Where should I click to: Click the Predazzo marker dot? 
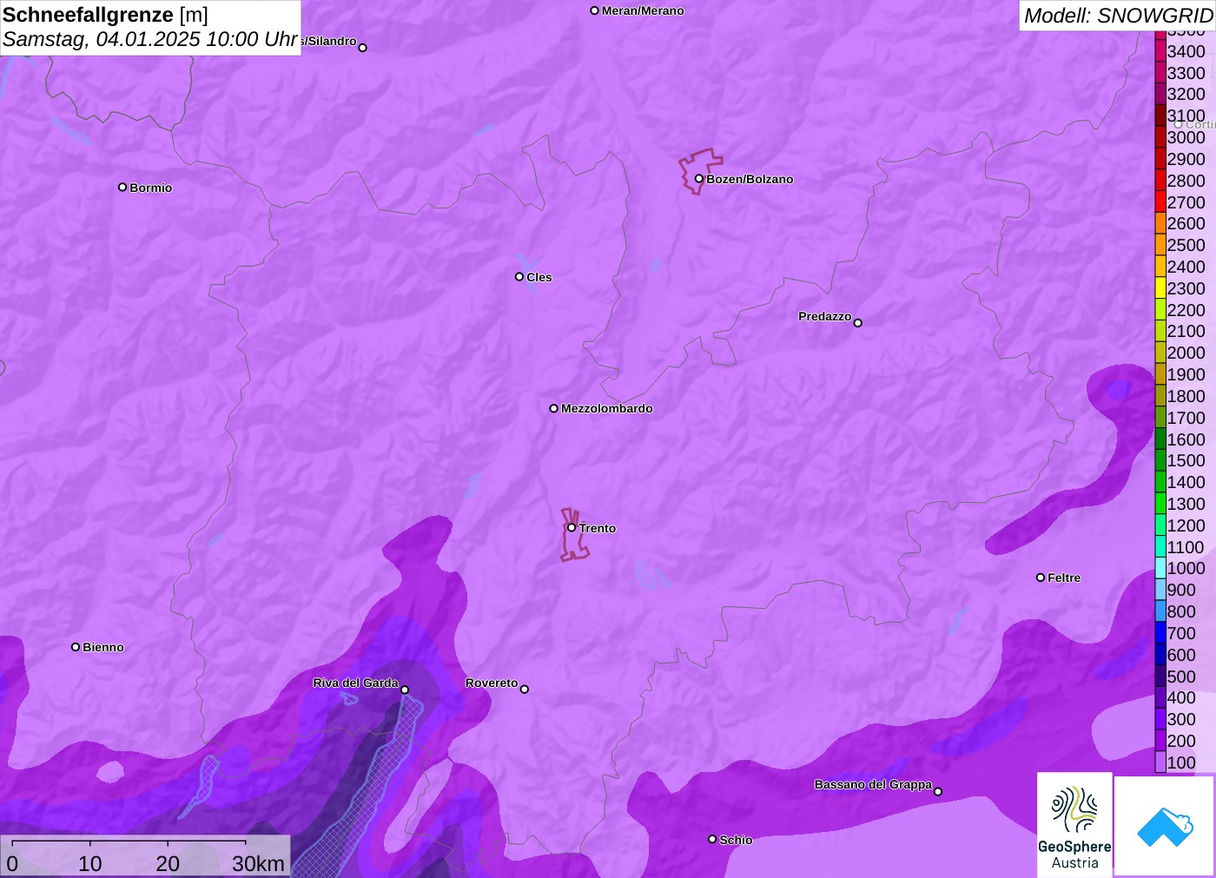tap(858, 323)
